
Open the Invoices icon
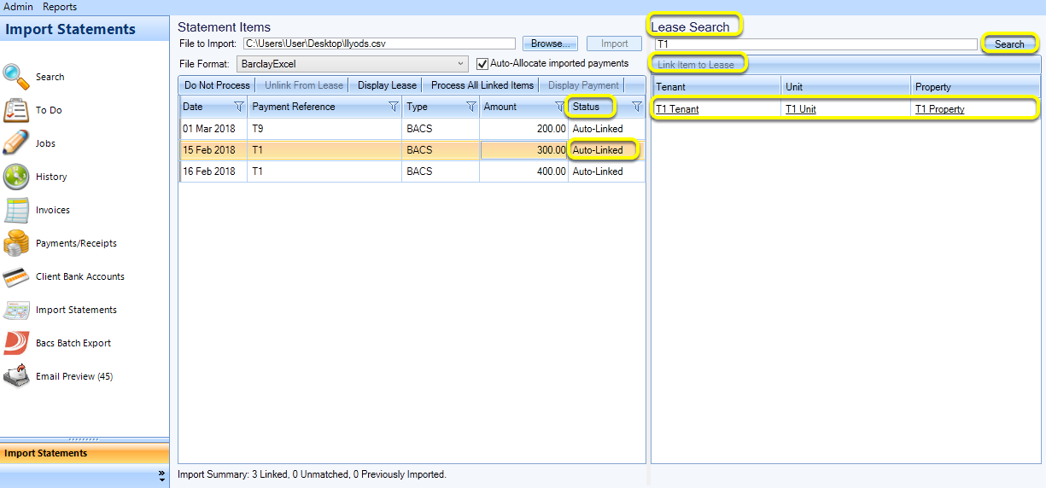[x=16, y=209]
